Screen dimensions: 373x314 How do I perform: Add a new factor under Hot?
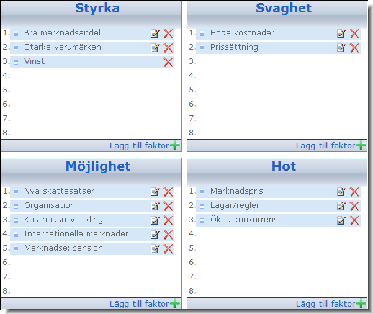tap(331, 303)
